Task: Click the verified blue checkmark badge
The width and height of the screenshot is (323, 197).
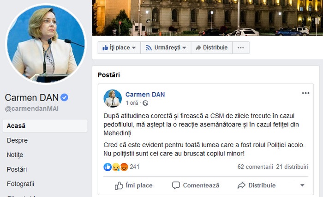Action: coord(64,97)
